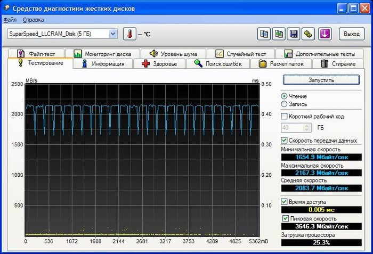
Task: Click the purple down-arrow toolbar icon
Action: pos(325,34)
